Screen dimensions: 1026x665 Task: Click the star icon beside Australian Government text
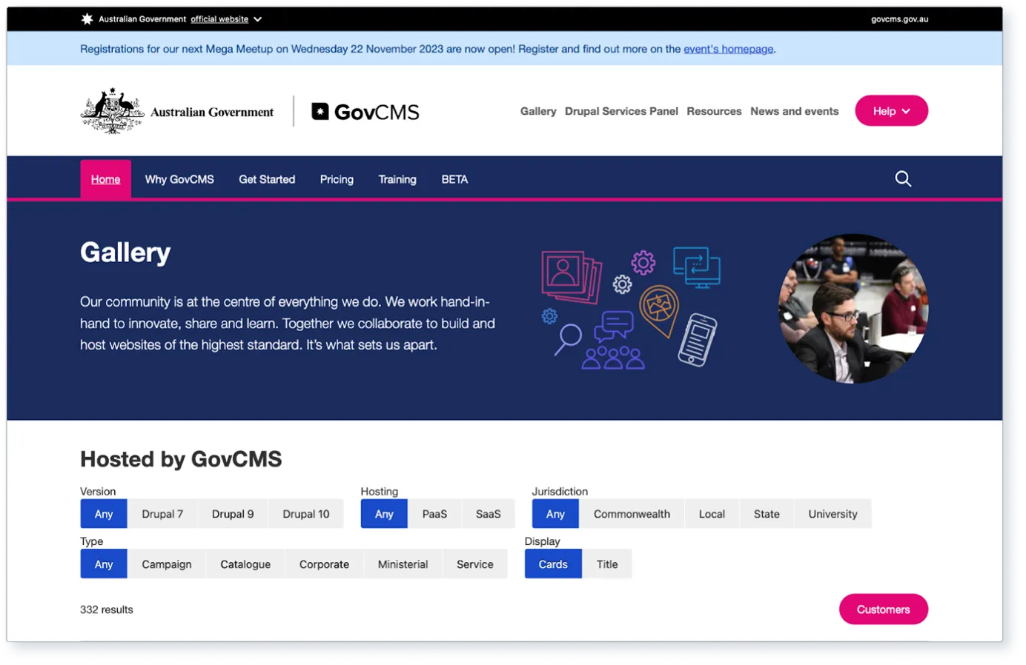coord(87,19)
